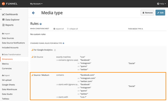Go back using the blue arrow
Viewport: 168px width, 101px height.
point(33,13)
